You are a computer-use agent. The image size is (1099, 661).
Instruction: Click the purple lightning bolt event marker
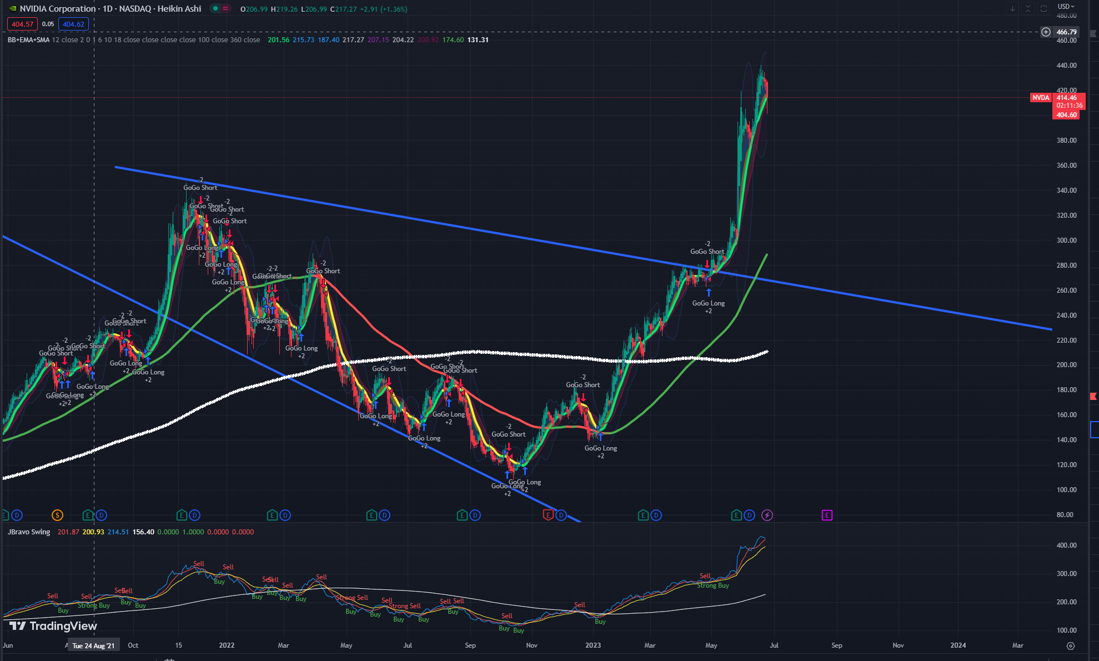click(x=767, y=515)
